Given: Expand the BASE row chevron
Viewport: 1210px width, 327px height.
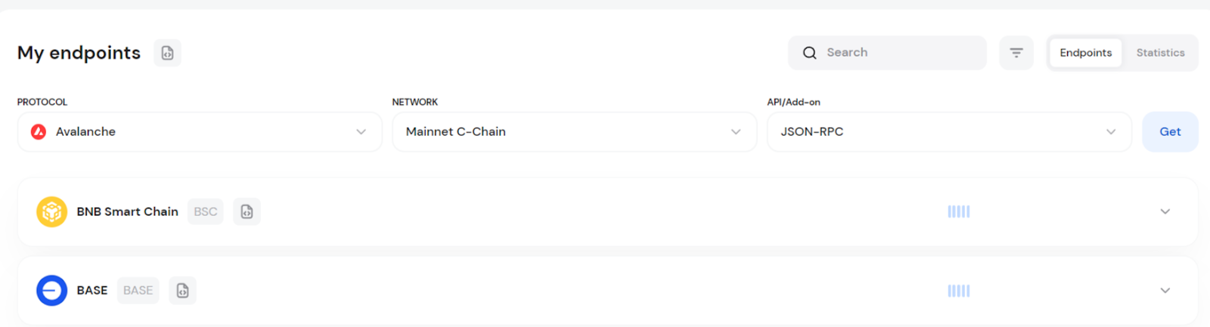Looking at the screenshot, I should point(1165,291).
